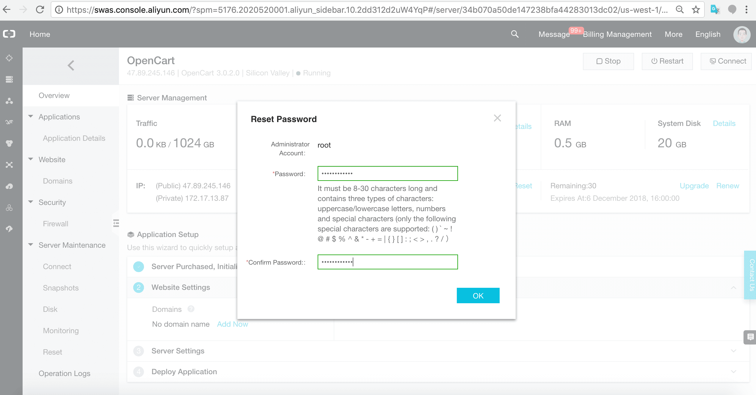Click the sidebar collapse handle icon

coord(116,223)
